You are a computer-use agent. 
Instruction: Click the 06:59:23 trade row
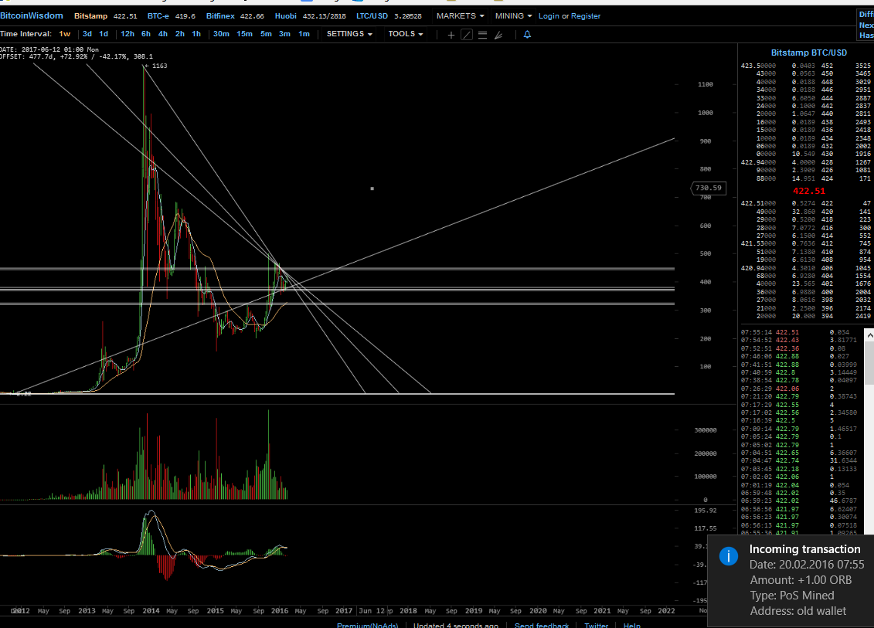tap(799, 501)
